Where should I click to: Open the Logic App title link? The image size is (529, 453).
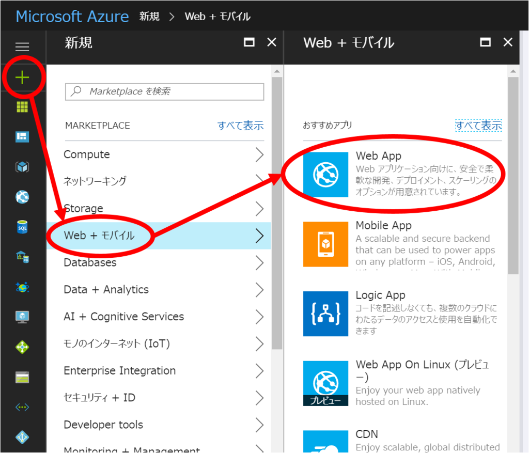point(380,295)
